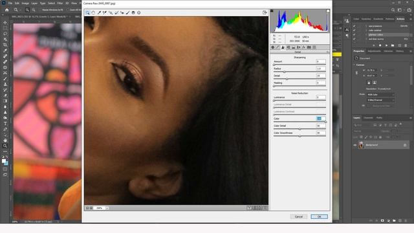Click the Sharpening Amount slider handle
This screenshot has height=233, width=414.
(x=274, y=65)
